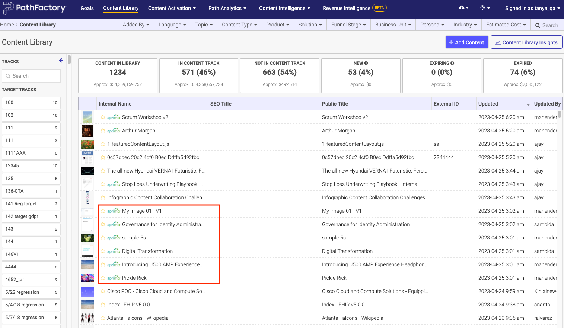Image resolution: width=564 pixels, height=328 pixels.
Task: Go to the Goals tab
Action: [x=87, y=8]
